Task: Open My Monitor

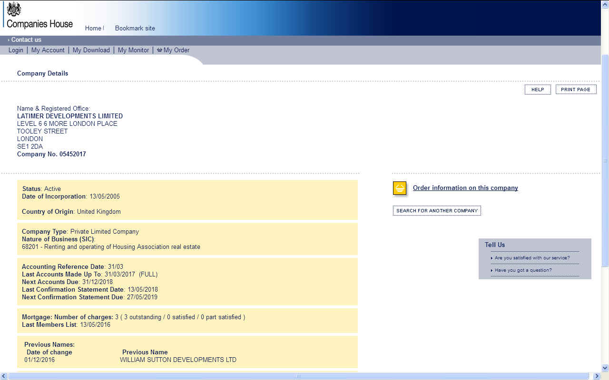Action: tap(134, 50)
